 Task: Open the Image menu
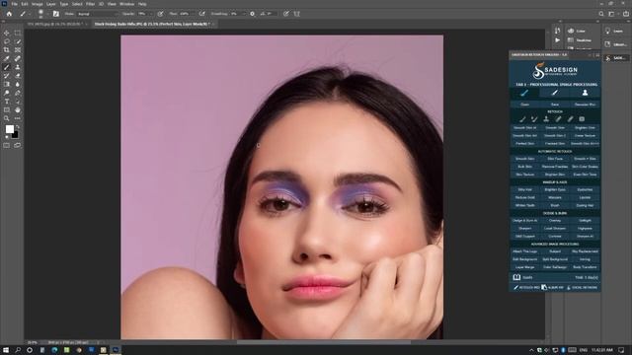(x=38, y=4)
